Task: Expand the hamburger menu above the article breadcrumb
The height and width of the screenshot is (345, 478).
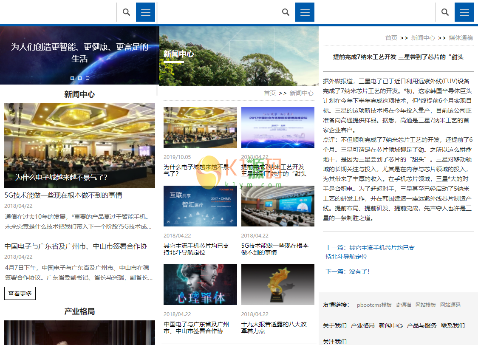Action: (x=464, y=12)
